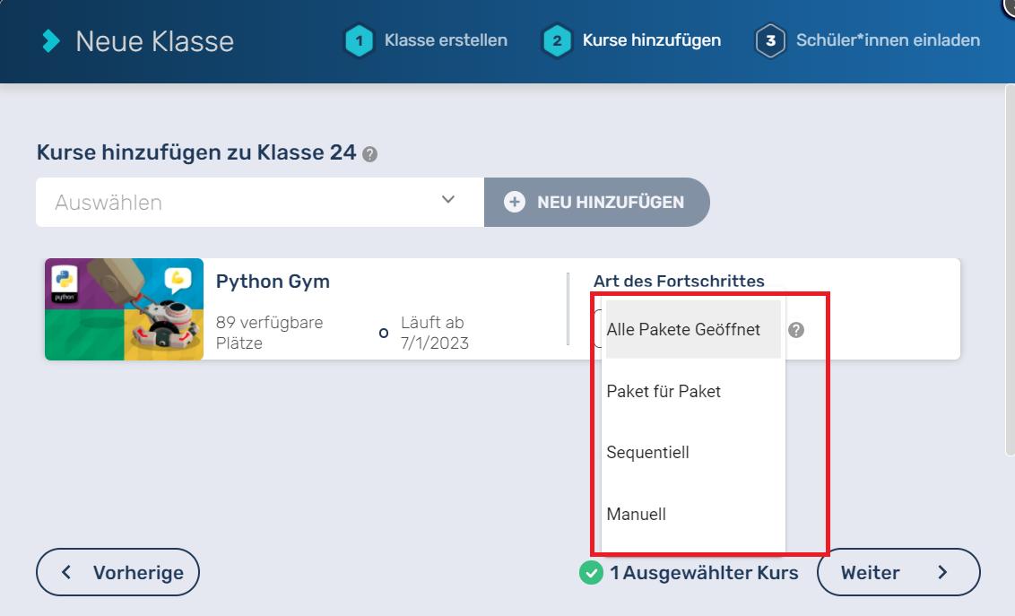Go to Klasse erstellen step
This screenshot has height=616, width=1015.
[445, 41]
